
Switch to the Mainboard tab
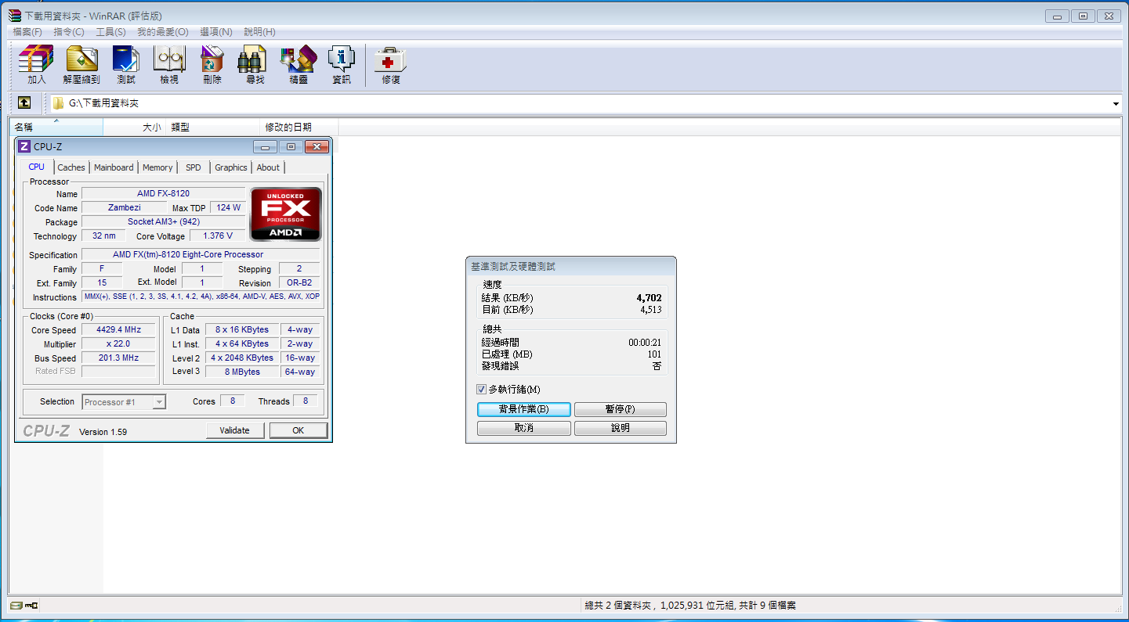coord(114,167)
